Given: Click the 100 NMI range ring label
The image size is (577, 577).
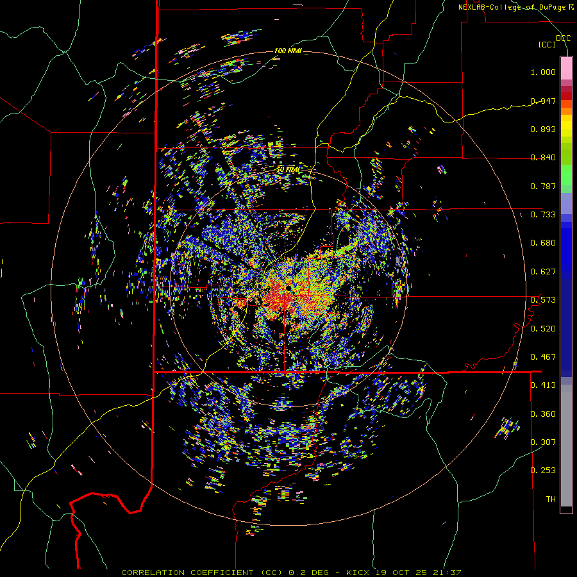Looking at the screenshot, I should click(x=288, y=51).
